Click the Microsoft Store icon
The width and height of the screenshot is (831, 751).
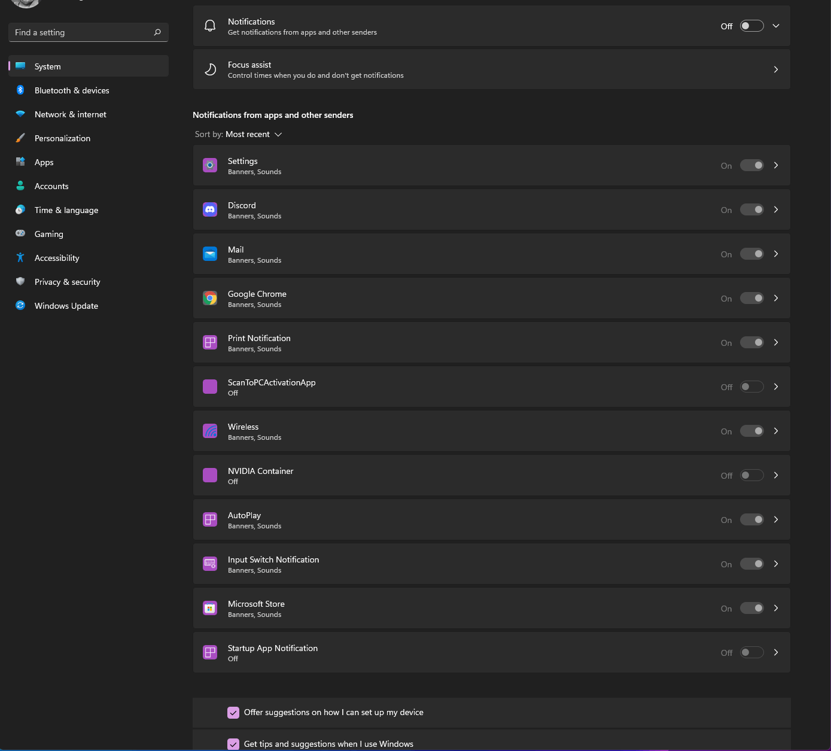pyautogui.click(x=210, y=608)
